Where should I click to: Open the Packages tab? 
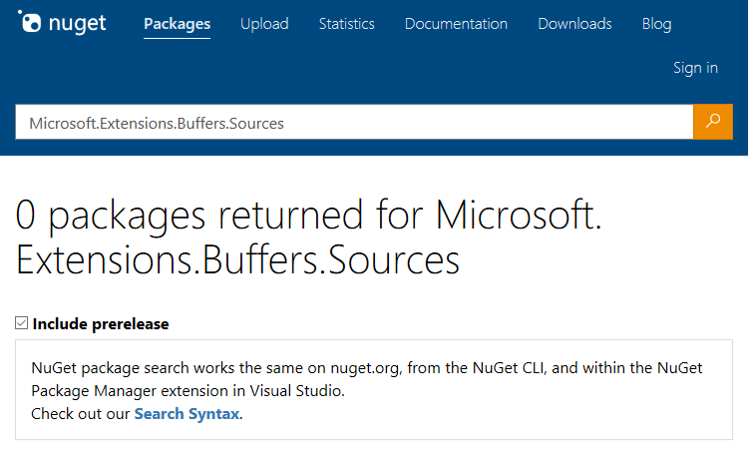pyautogui.click(x=177, y=24)
